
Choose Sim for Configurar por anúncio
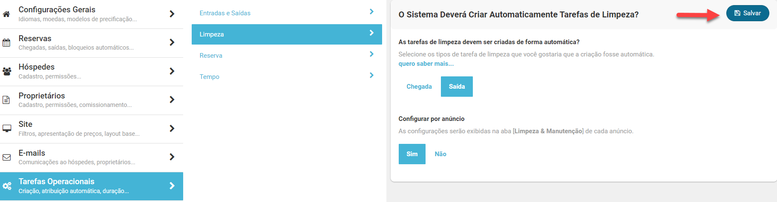click(x=412, y=154)
